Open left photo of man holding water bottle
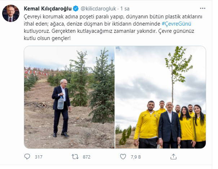Screen dimensions: 218x169 pyautogui.click(x=69, y=97)
